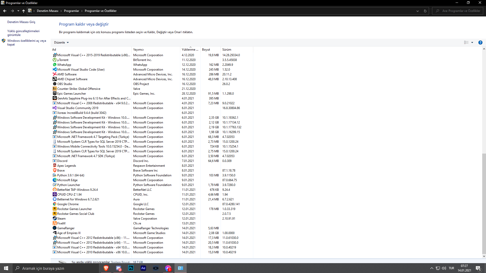Open After Effects from the taskbar
Viewport: 486px width, 273px height.
pos(143,268)
